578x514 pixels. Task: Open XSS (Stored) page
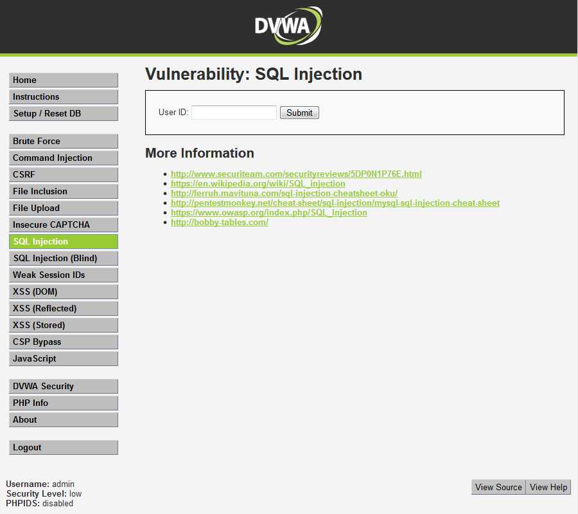tap(64, 325)
